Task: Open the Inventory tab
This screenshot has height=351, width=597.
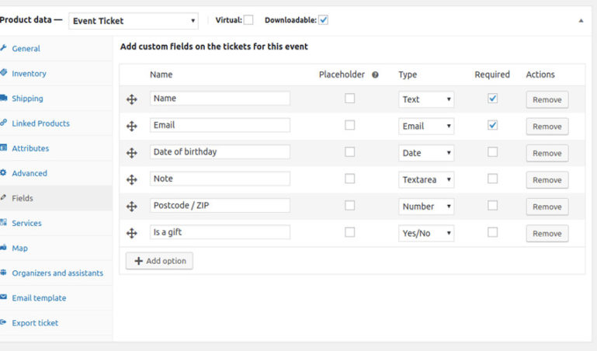Action: [x=29, y=74]
